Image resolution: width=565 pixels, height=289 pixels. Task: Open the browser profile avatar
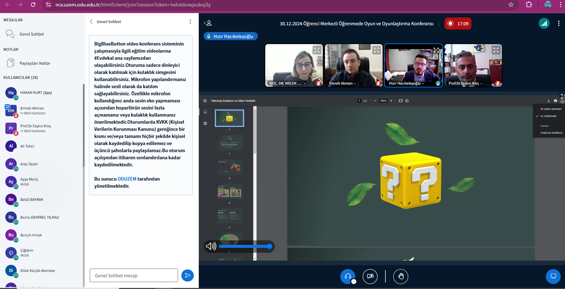pyautogui.click(x=548, y=5)
